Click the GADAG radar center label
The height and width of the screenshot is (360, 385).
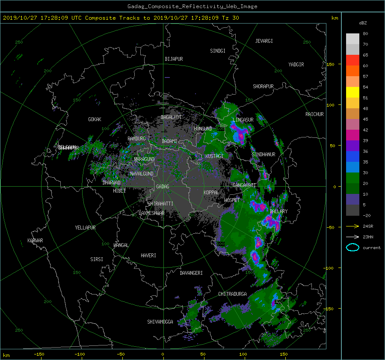(163, 187)
